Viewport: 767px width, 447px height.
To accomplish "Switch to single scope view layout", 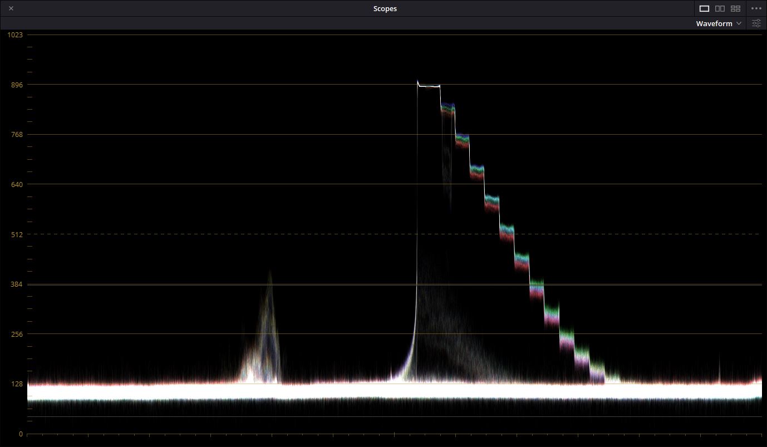I will 704,8.
